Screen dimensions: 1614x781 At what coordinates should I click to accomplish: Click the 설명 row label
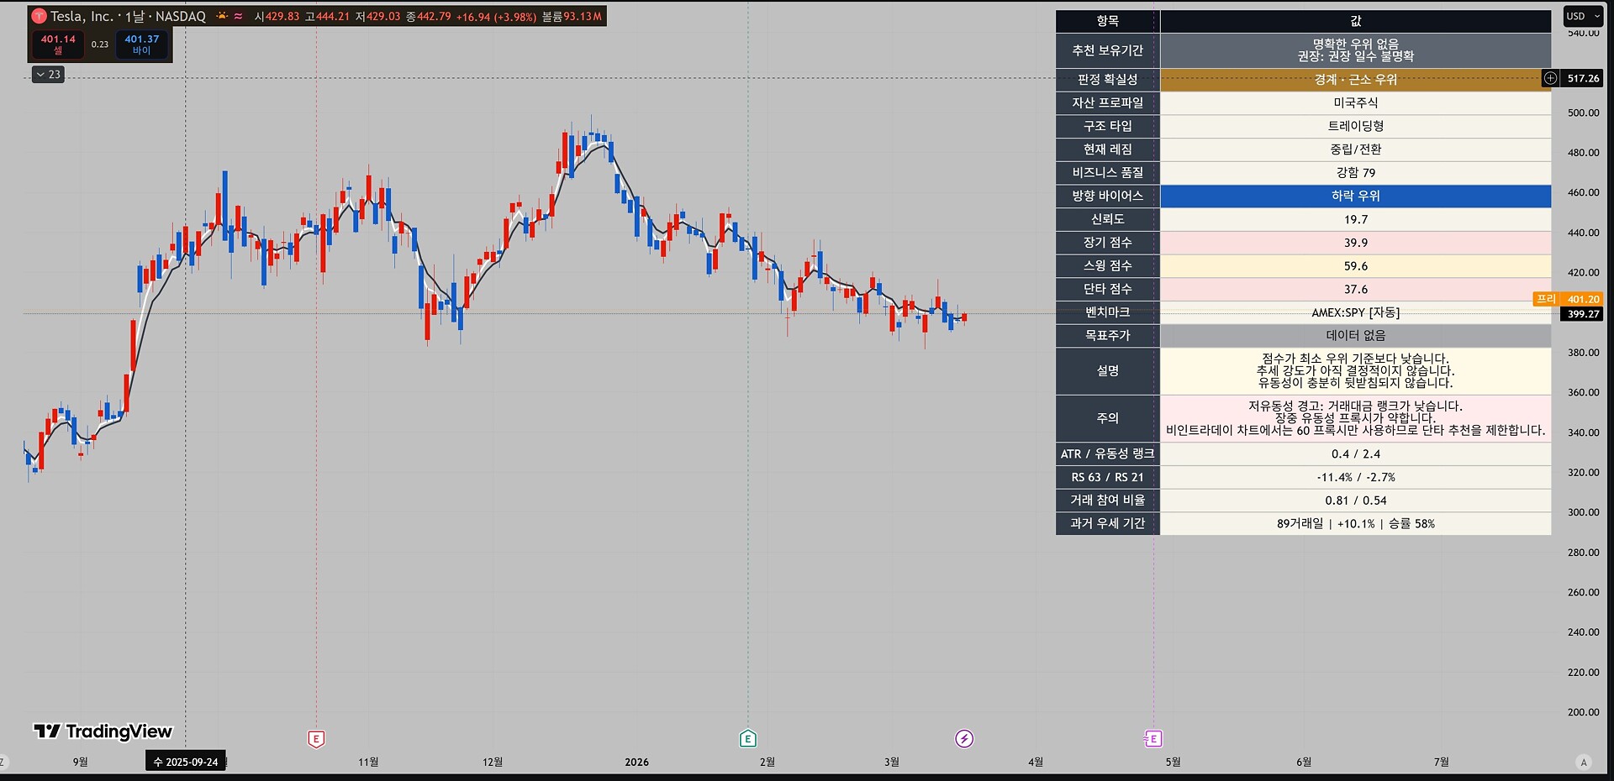tap(1108, 370)
